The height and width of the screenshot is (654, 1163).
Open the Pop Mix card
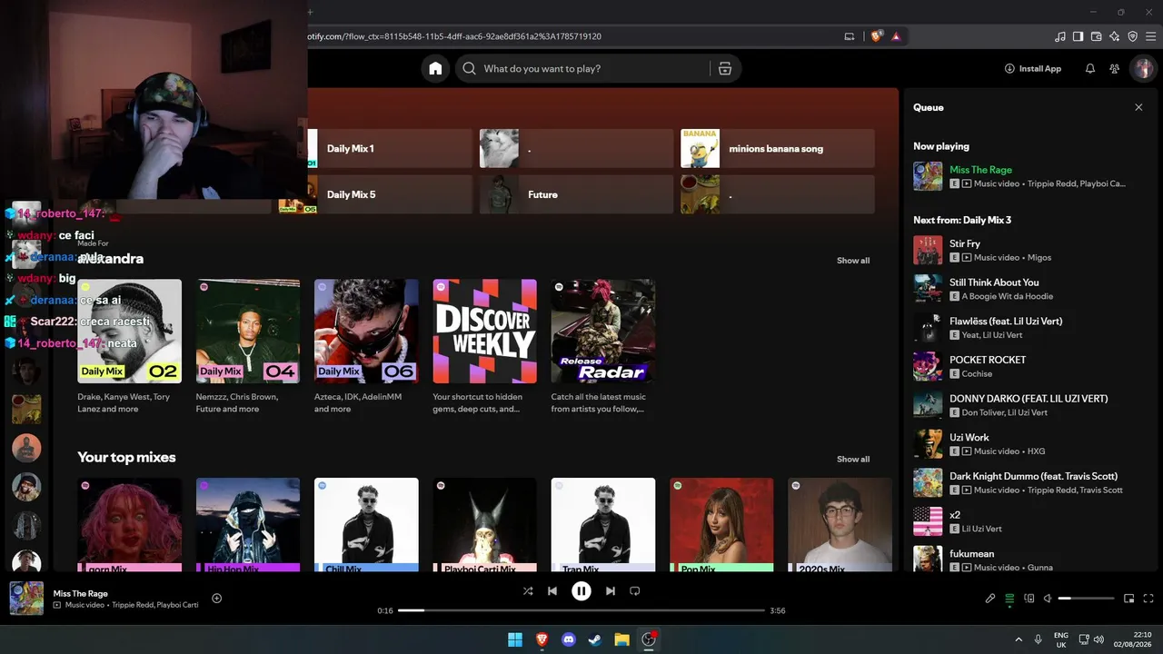pyautogui.click(x=721, y=525)
